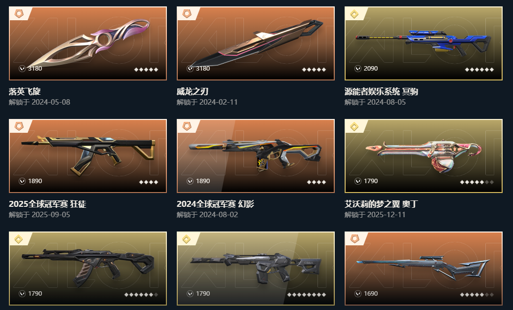Click the 艾沃莉的梦之翼 奥丁 skin name
This screenshot has height=310, width=513.
pyautogui.click(x=381, y=204)
